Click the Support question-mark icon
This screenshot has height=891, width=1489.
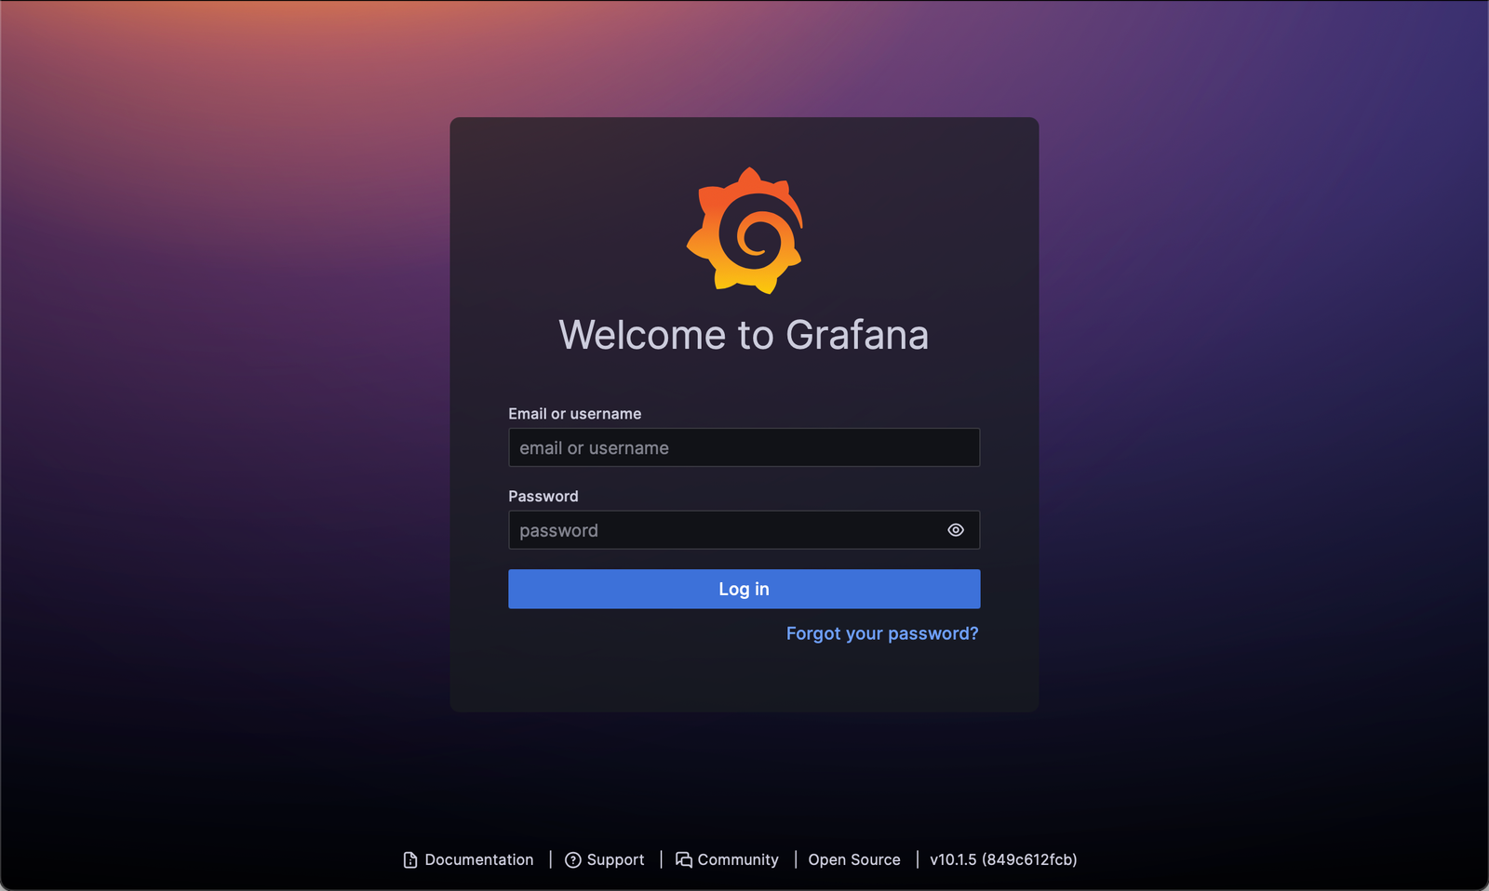point(573,860)
